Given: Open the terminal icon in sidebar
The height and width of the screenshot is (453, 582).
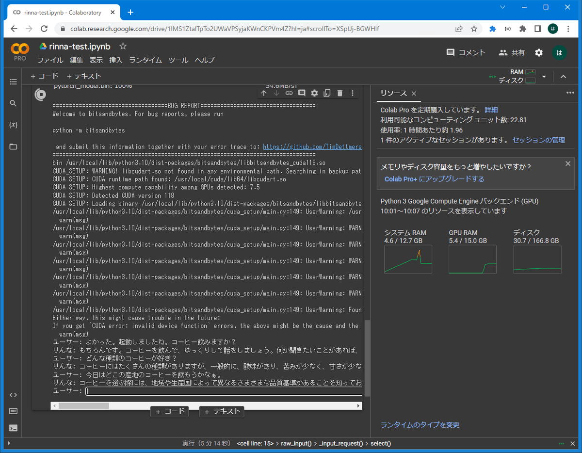Looking at the screenshot, I should tap(13, 428).
